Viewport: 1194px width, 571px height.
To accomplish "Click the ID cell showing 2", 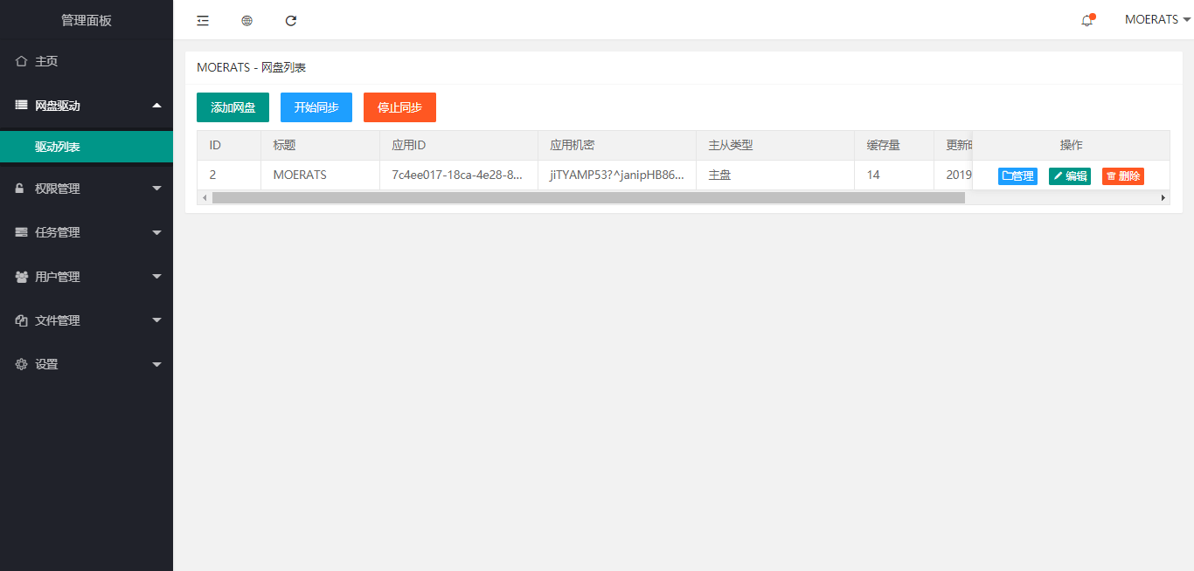I will pos(229,175).
